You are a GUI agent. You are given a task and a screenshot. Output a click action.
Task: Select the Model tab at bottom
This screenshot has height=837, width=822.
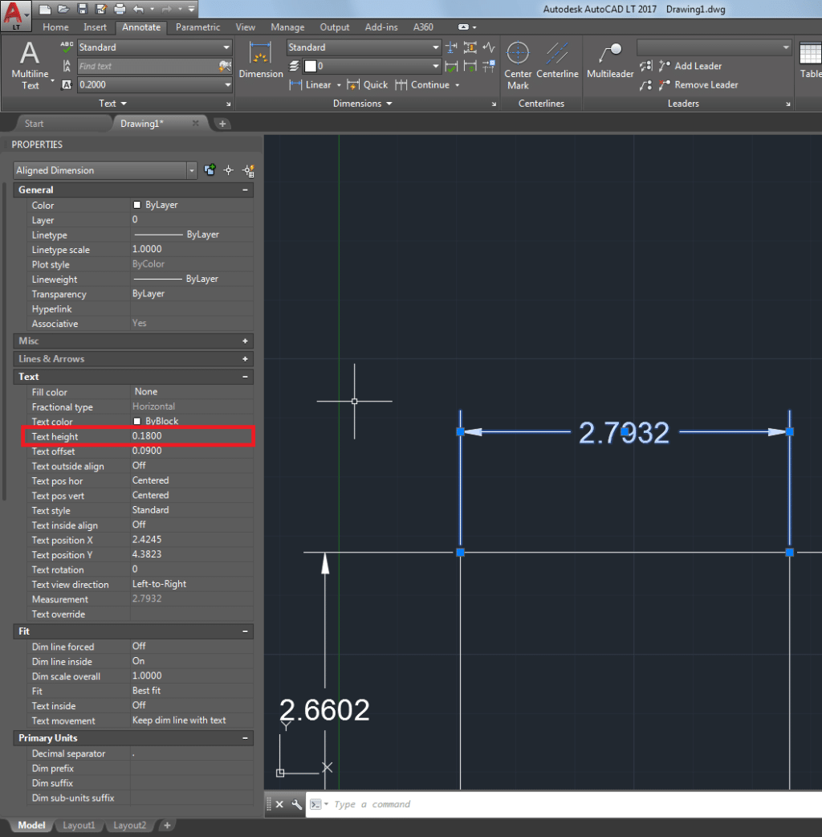click(x=31, y=825)
